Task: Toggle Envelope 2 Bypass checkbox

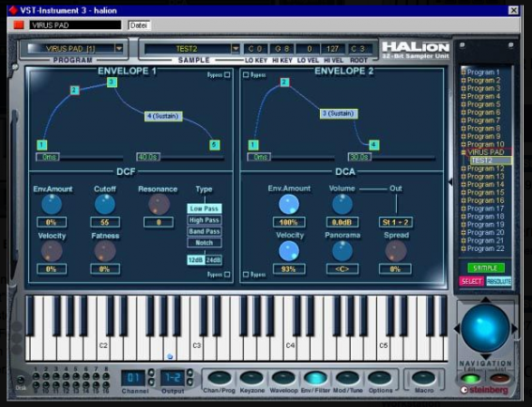Action: point(246,74)
